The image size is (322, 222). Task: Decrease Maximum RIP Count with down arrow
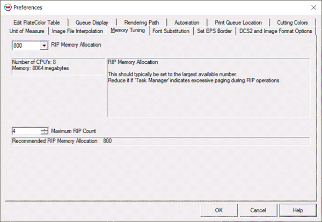(x=44, y=132)
